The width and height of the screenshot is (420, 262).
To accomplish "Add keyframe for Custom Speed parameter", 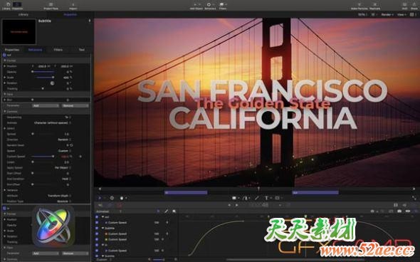I will [x=80, y=157].
